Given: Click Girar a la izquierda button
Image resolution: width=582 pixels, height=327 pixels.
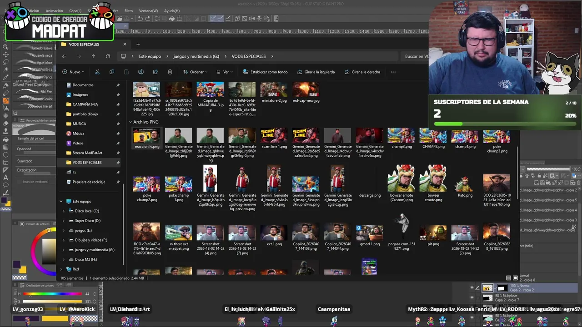Looking at the screenshot, I should point(316,72).
